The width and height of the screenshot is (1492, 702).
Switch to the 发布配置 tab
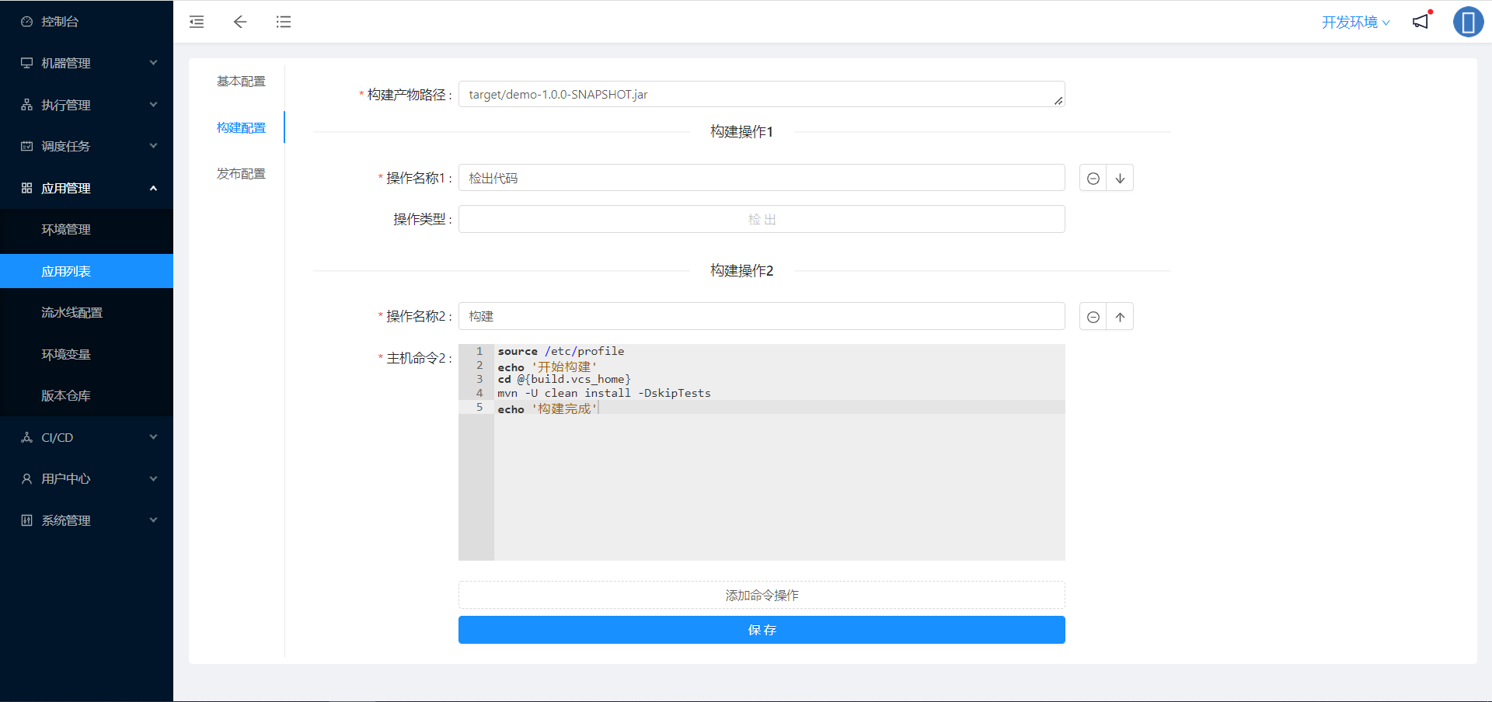pos(241,173)
